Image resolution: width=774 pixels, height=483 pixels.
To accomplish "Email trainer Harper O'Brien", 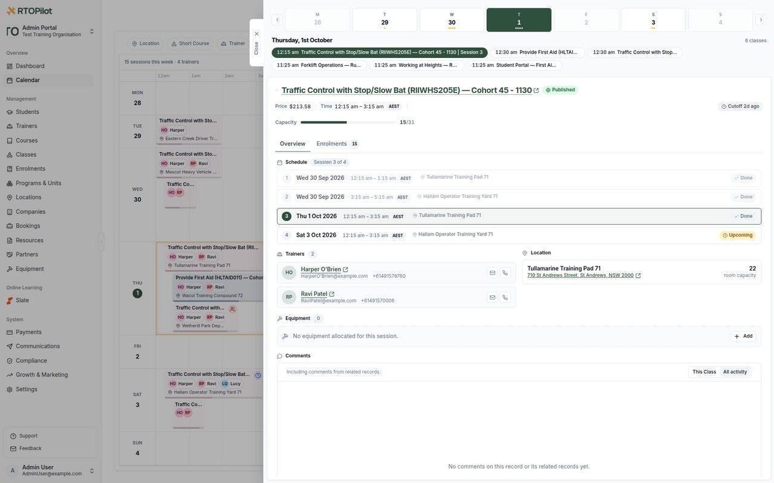I will click(492, 273).
